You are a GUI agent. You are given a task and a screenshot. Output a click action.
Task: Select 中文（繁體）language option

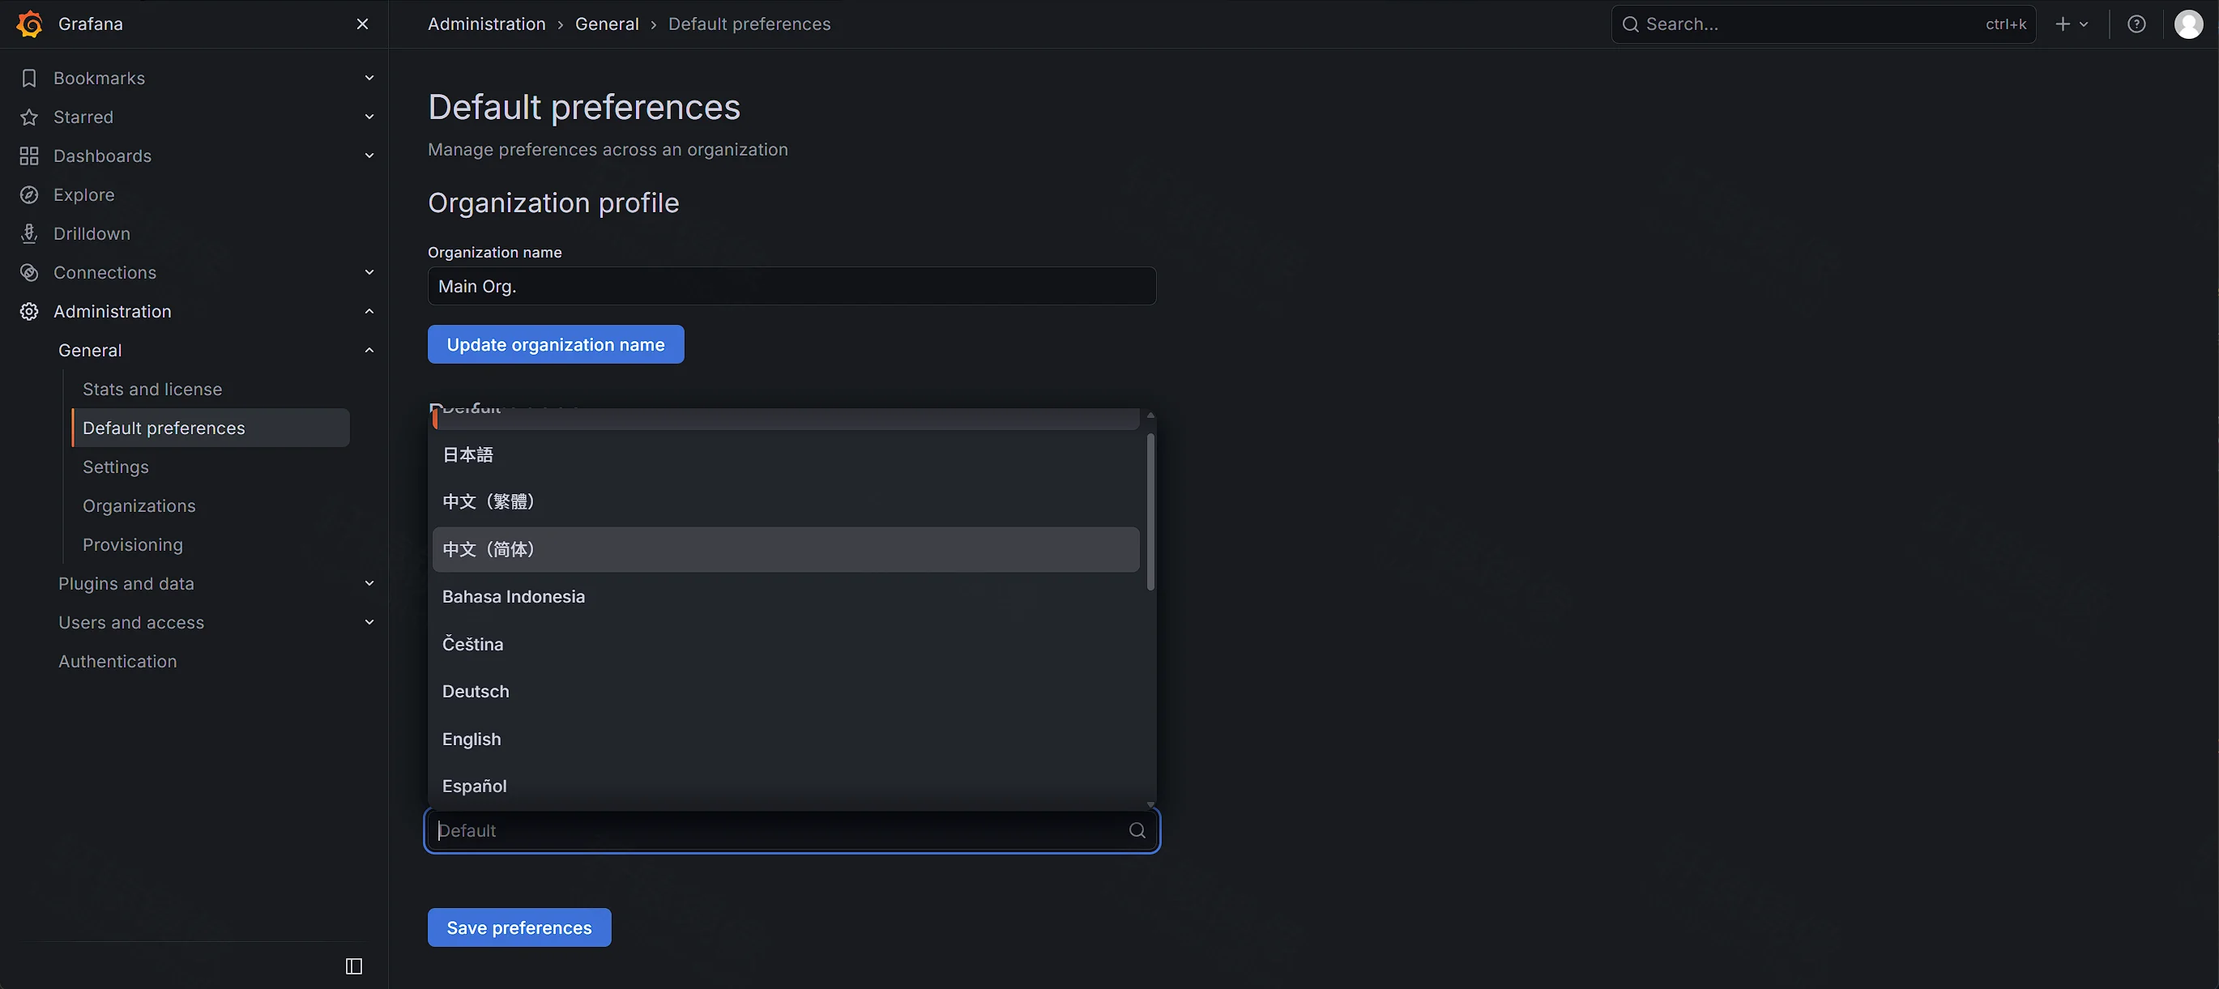(x=786, y=501)
